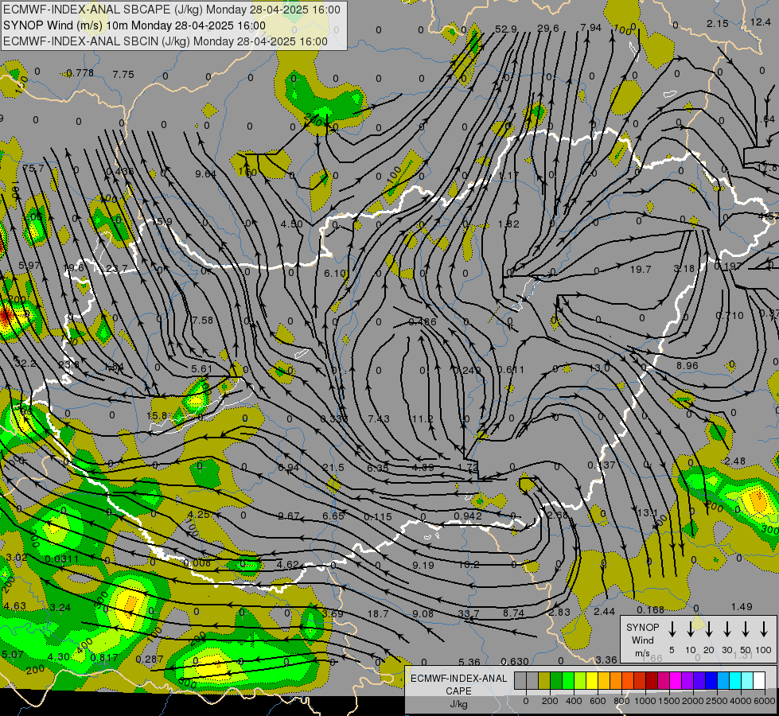Click the value '0.168' near the wind legend
The image size is (779, 716).
tap(650, 609)
